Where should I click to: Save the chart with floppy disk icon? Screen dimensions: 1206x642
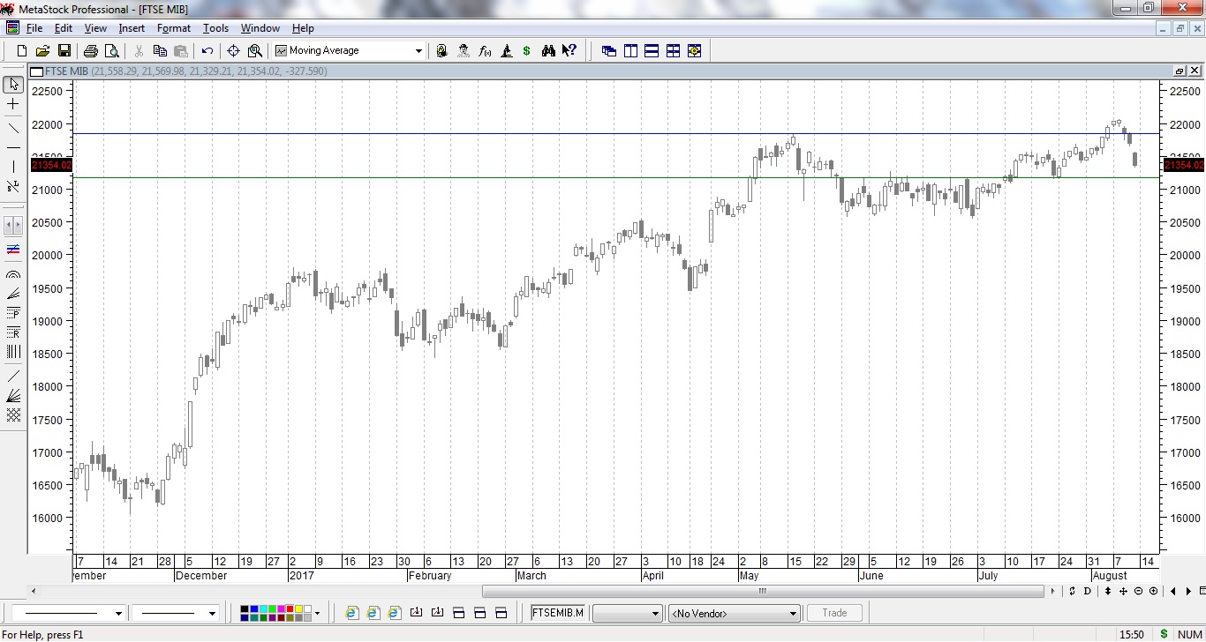click(64, 51)
